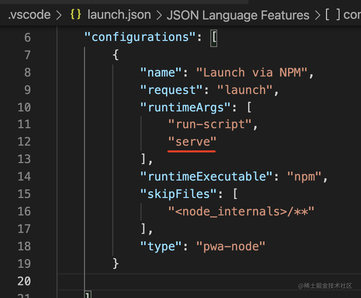This screenshot has width=361, height=298.
Task: Select the launch.json breadcrumb item
Action: (119, 15)
